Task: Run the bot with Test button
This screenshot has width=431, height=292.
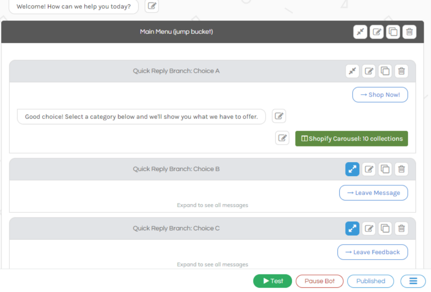Action: point(273,281)
